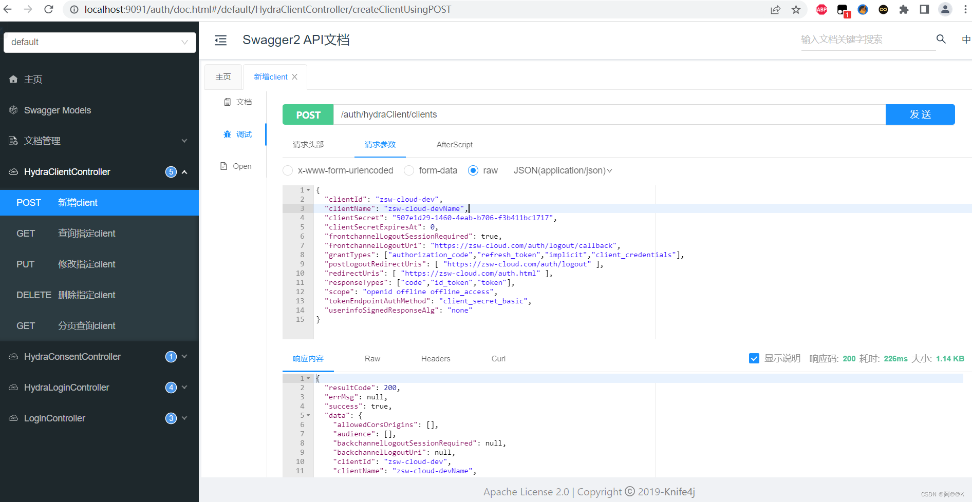Click the share page icon in the address bar
The width and height of the screenshot is (972, 502).
tap(775, 10)
